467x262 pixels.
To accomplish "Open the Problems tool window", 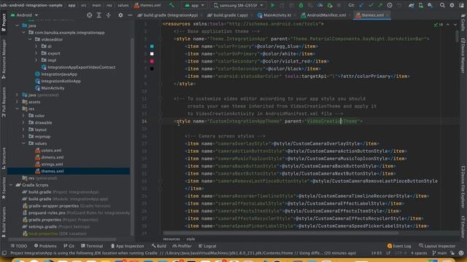I will tap(45, 246).
